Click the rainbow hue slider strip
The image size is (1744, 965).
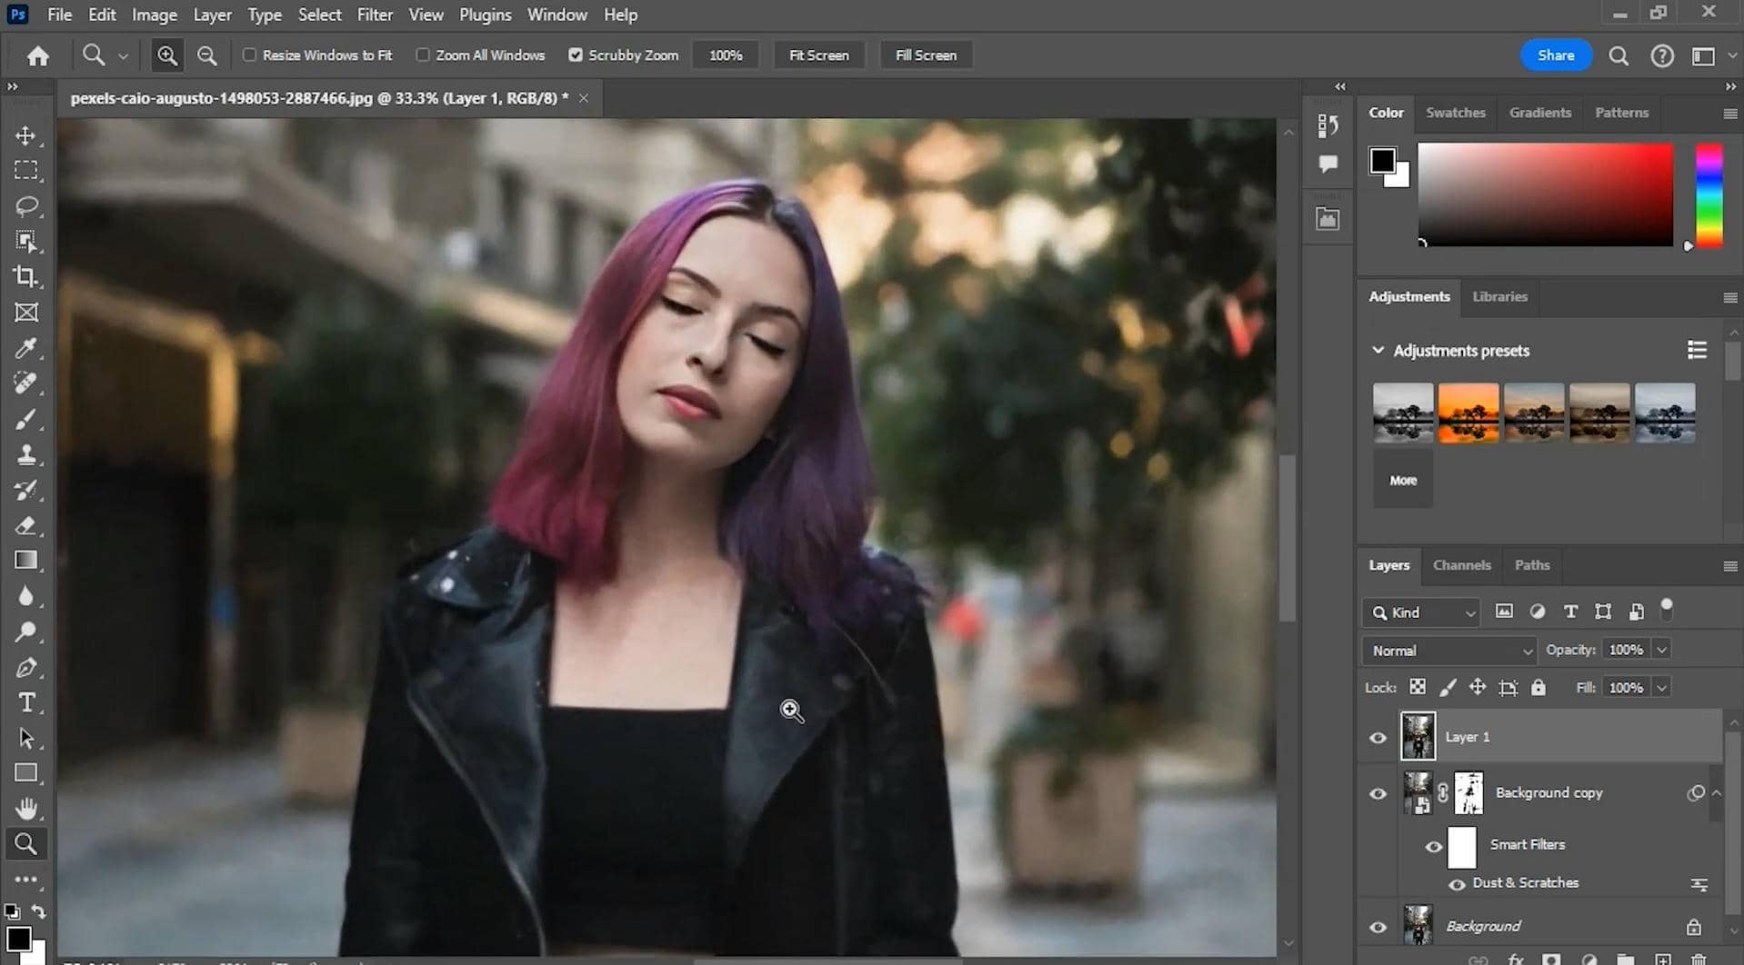pos(1709,194)
